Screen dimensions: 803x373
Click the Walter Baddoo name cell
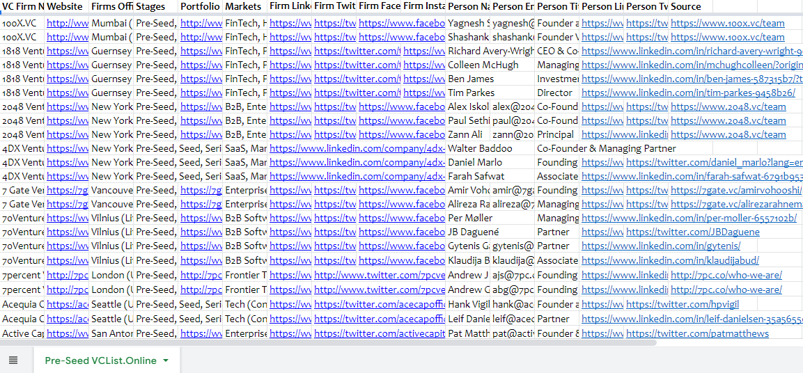(480, 148)
